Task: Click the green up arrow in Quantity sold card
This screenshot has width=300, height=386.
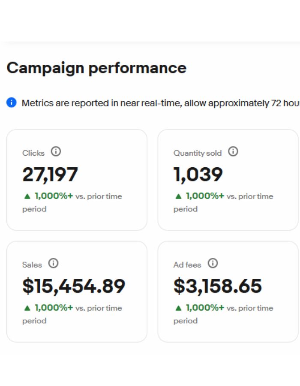Action: click(x=178, y=196)
